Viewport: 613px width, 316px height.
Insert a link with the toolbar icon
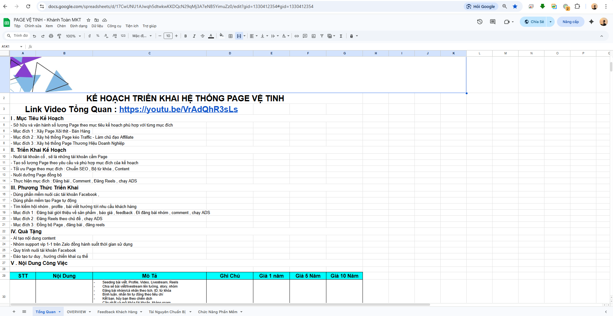pyautogui.click(x=297, y=36)
